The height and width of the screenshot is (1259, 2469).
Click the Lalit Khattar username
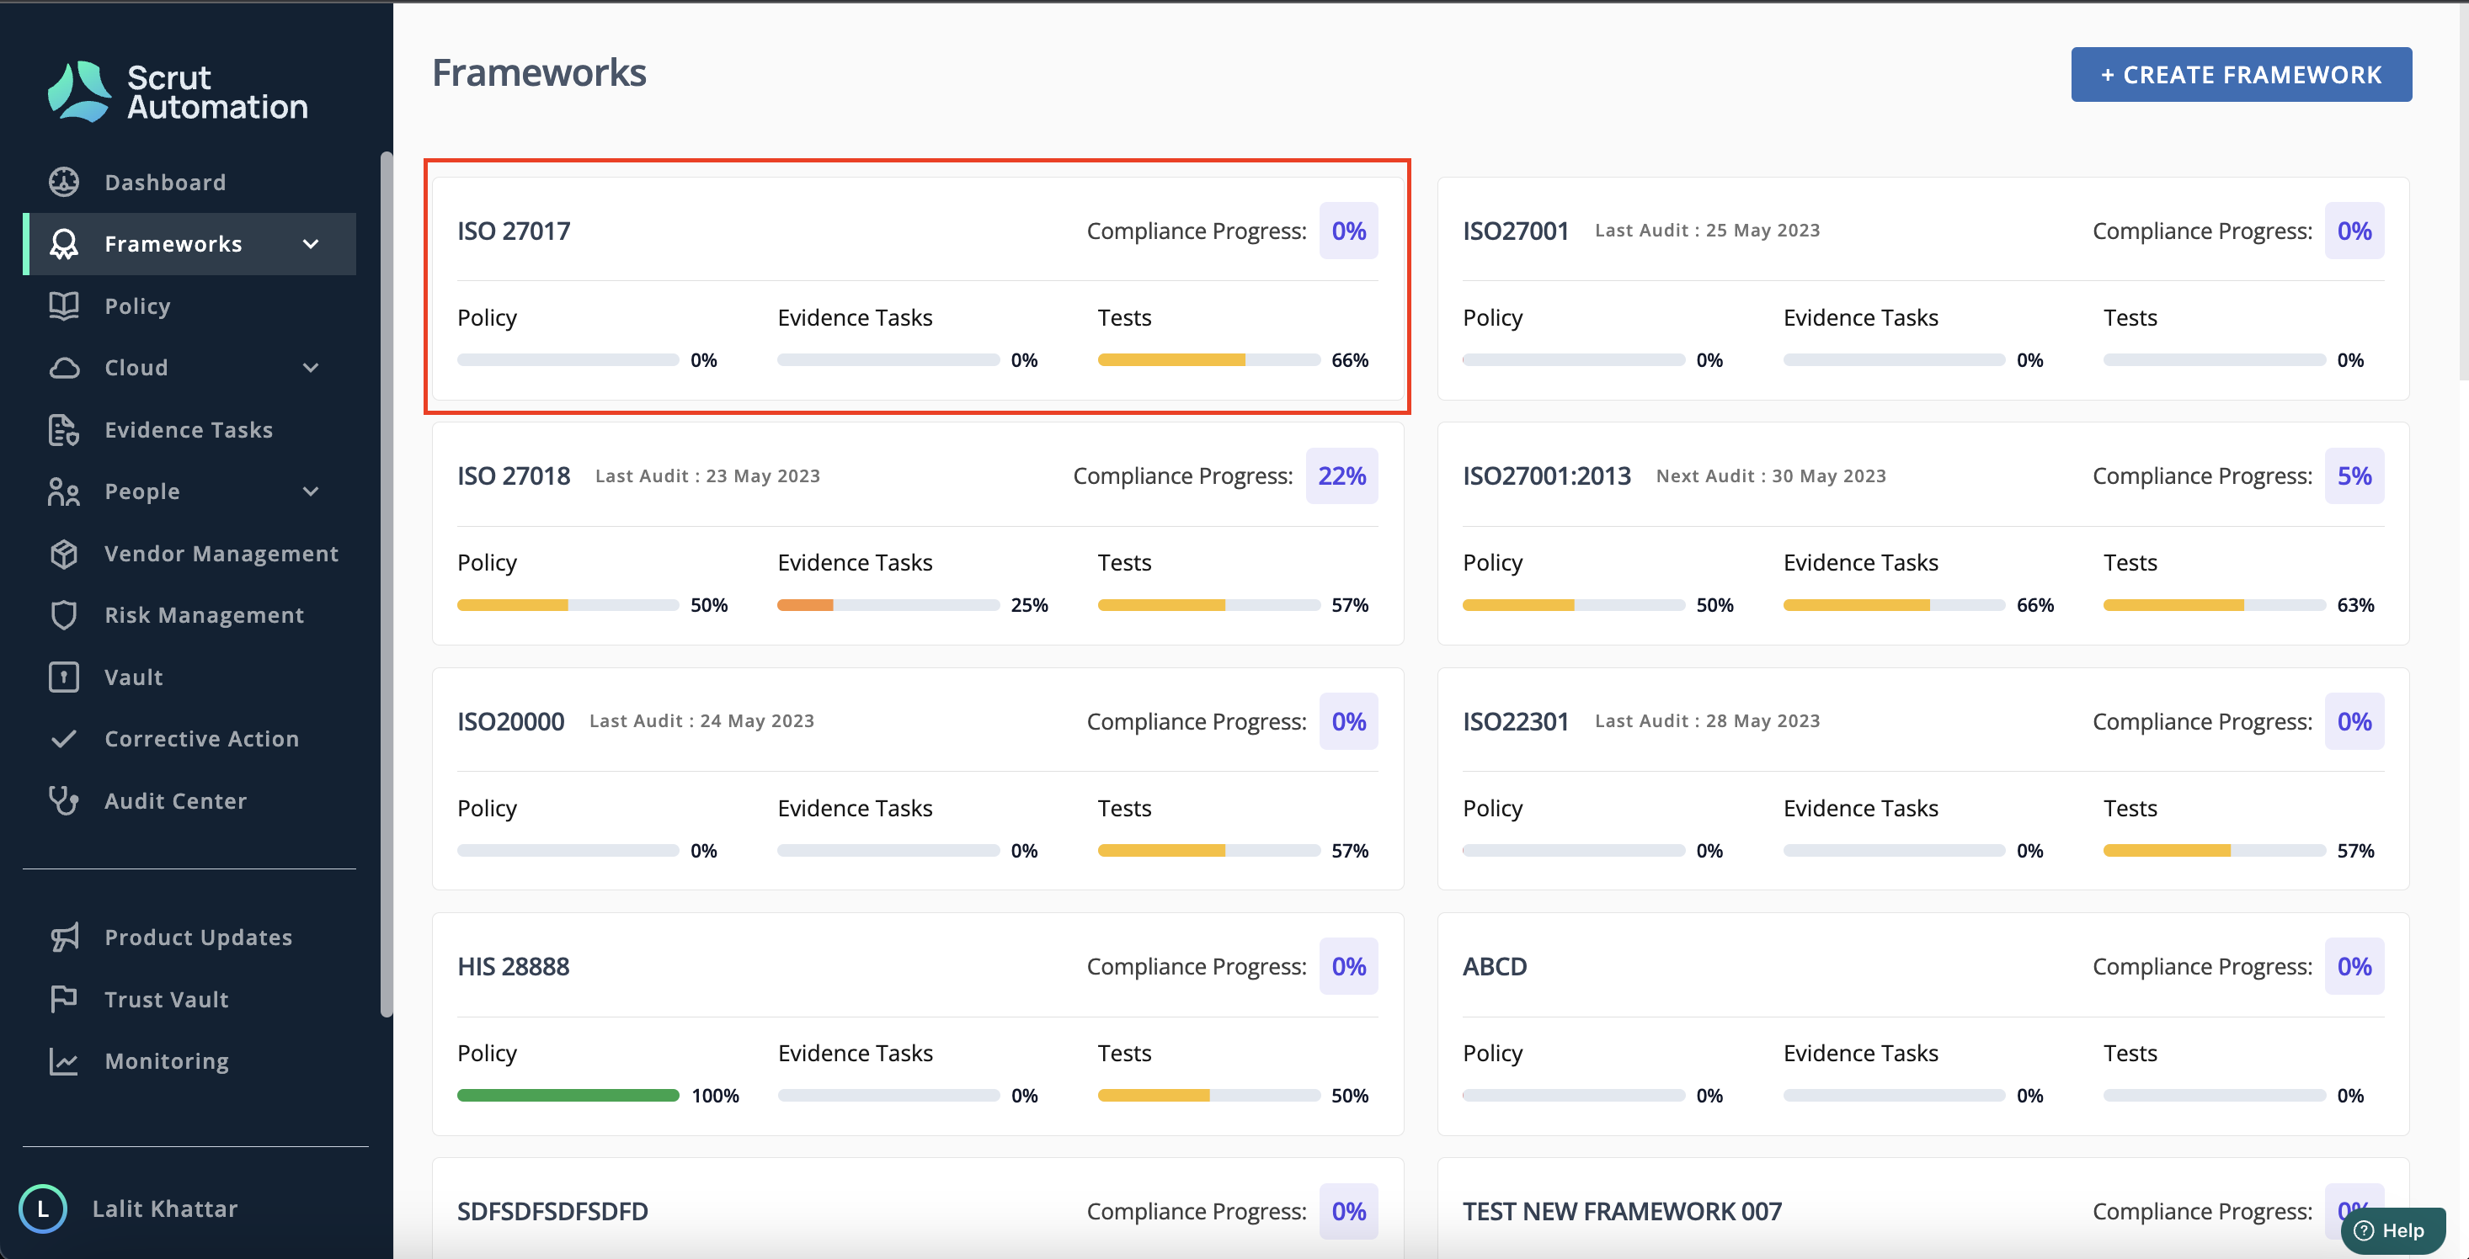[165, 1209]
